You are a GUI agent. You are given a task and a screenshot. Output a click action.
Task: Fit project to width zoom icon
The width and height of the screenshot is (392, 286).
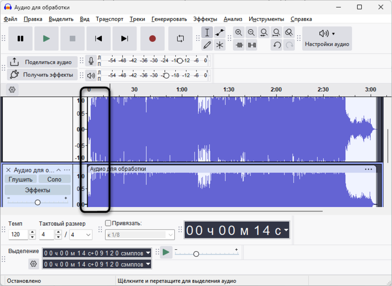276,32
